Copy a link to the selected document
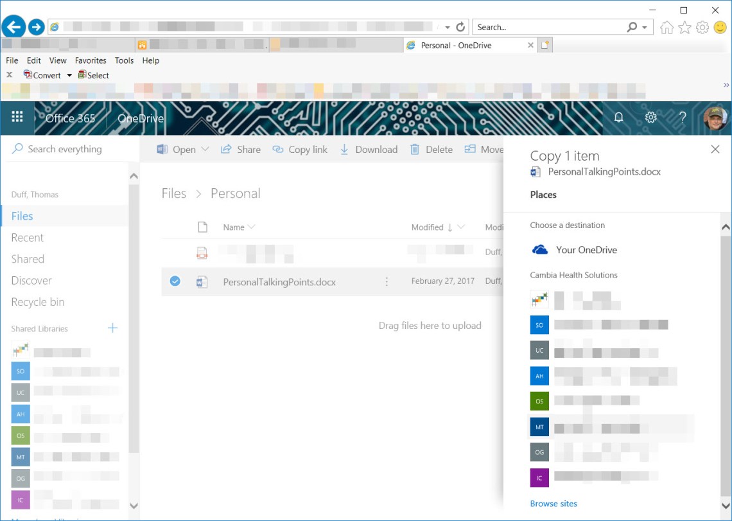This screenshot has width=732, height=521. click(x=300, y=149)
